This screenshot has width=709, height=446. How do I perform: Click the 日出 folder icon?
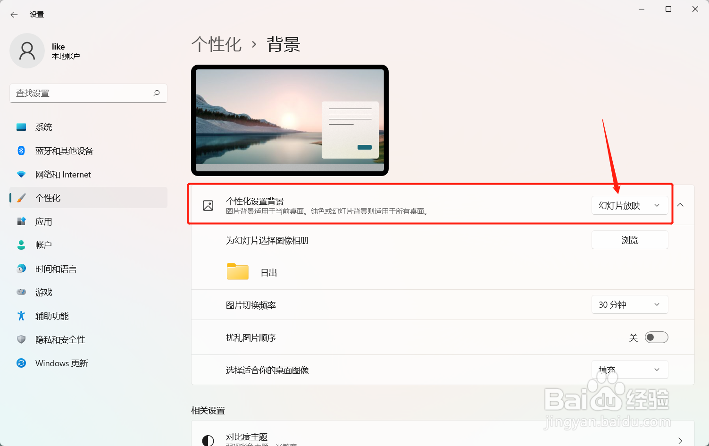pyautogui.click(x=238, y=271)
